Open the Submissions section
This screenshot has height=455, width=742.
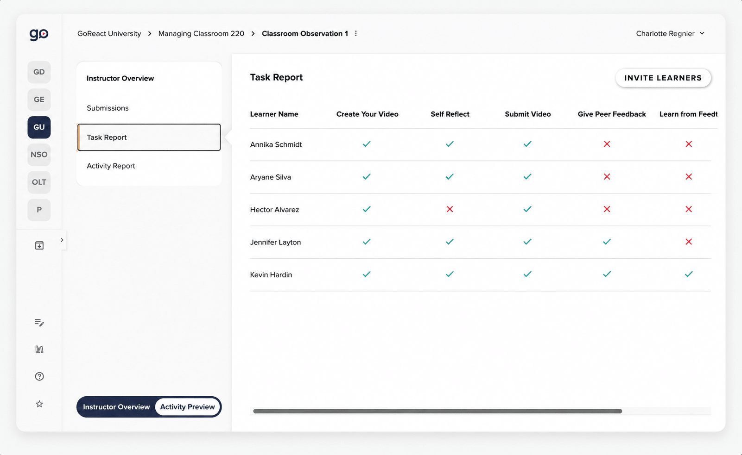tap(108, 108)
